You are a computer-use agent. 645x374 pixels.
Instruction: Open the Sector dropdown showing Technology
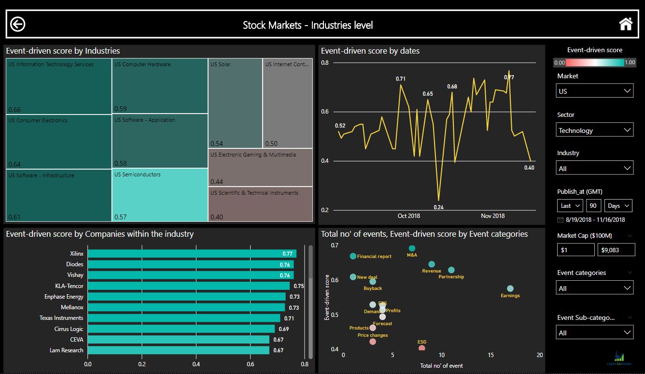(594, 130)
